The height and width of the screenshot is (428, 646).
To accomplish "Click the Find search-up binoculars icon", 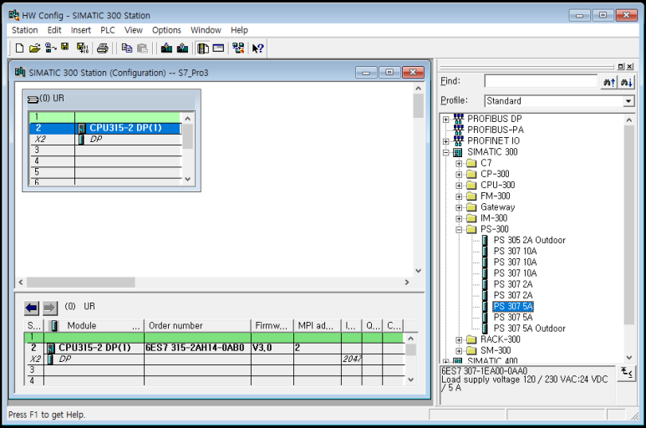I will tap(609, 82).
